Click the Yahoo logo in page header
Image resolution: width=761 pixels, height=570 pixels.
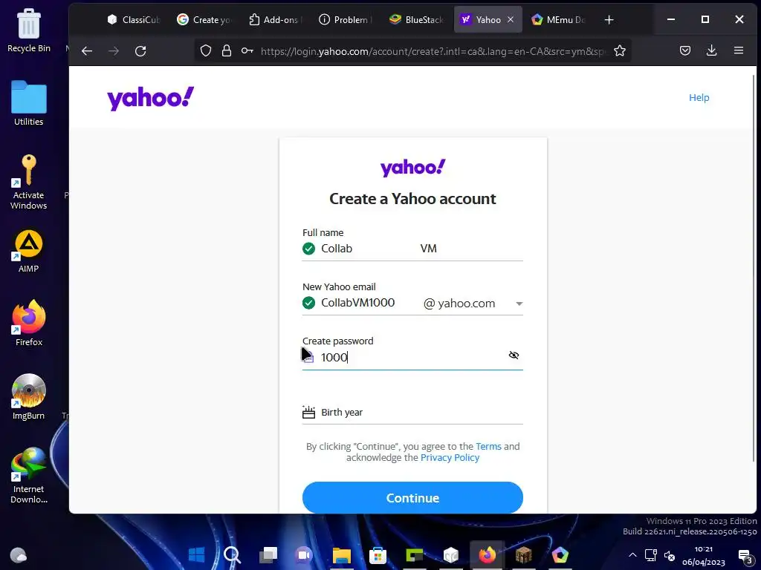[x=150, y=99]
